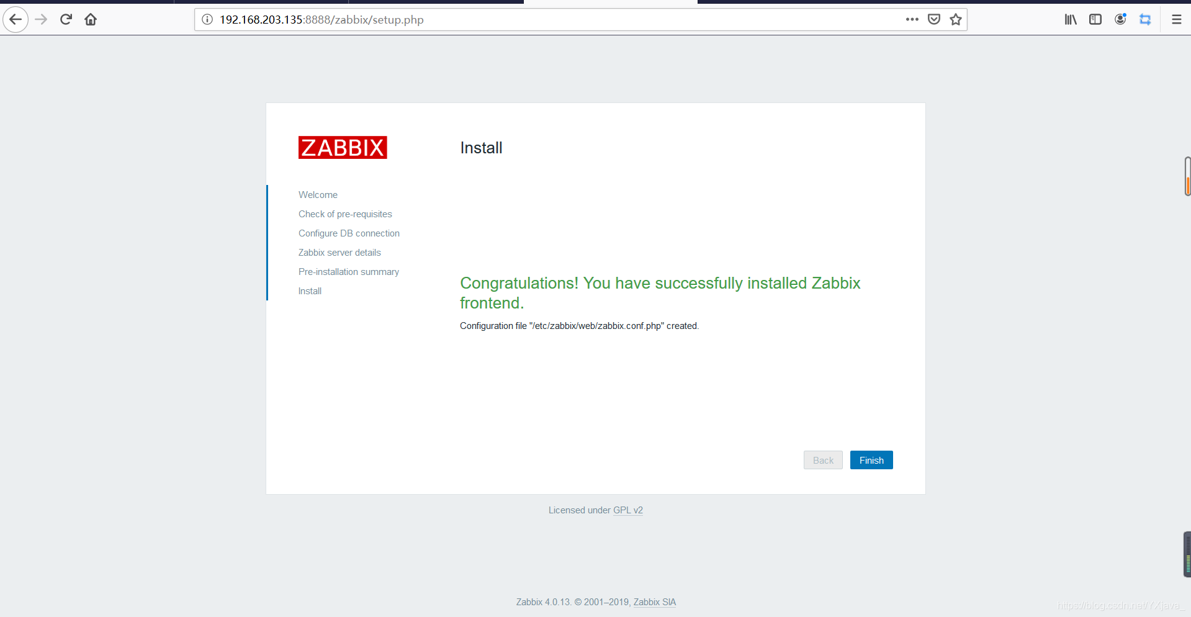Click the browser forward arrow
Viewport: 1191px width, 617px height.
click(41, 19)
